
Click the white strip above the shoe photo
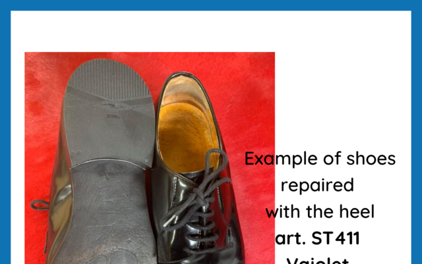click(x=211, y=31)
